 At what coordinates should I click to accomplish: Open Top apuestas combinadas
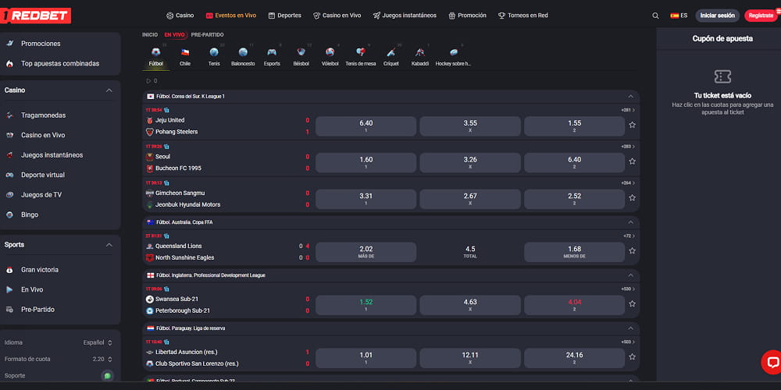coord(60,64)
